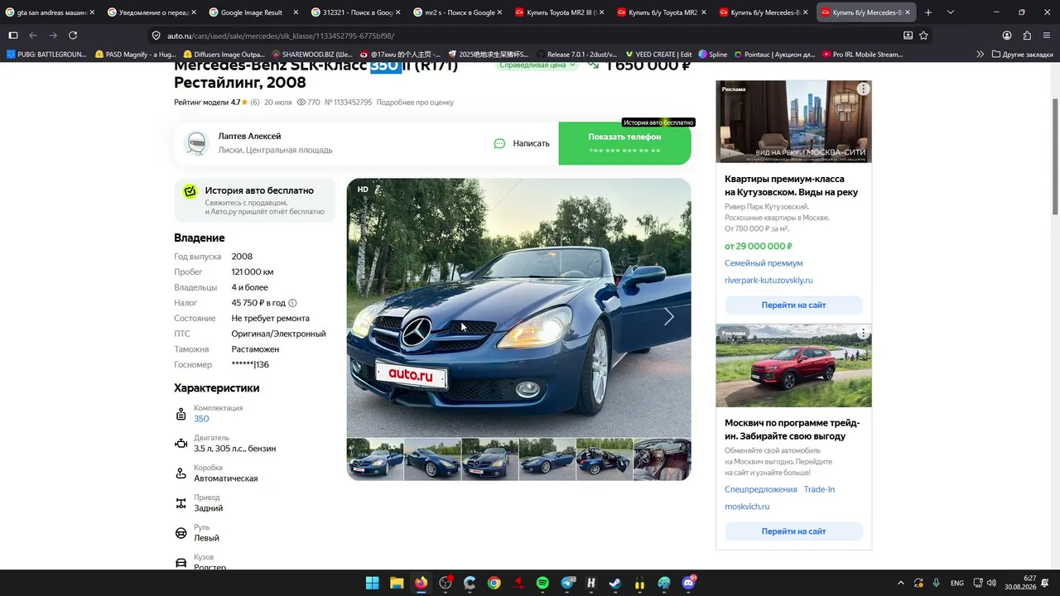1060x596 pixels.
Task: Open the 'Pro IRL Mobile Stream' bookmark
Action: 862,55
